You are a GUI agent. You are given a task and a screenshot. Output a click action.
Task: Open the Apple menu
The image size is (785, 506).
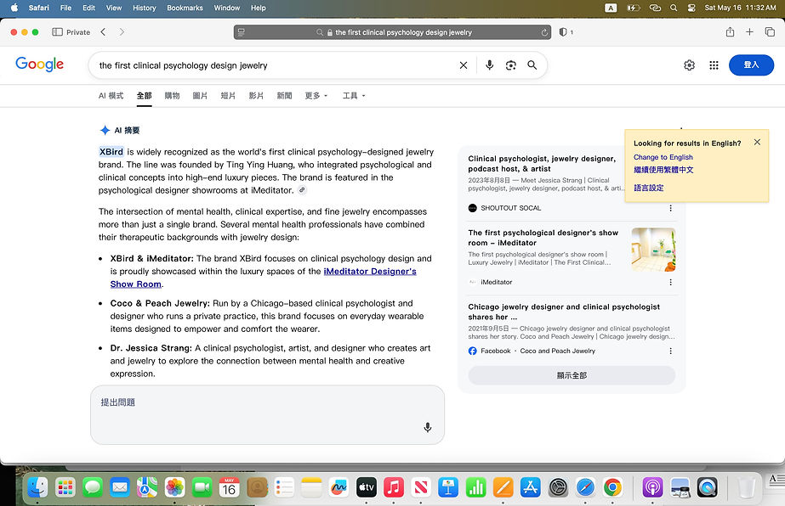pyautogui.click(x=14, y=8)
